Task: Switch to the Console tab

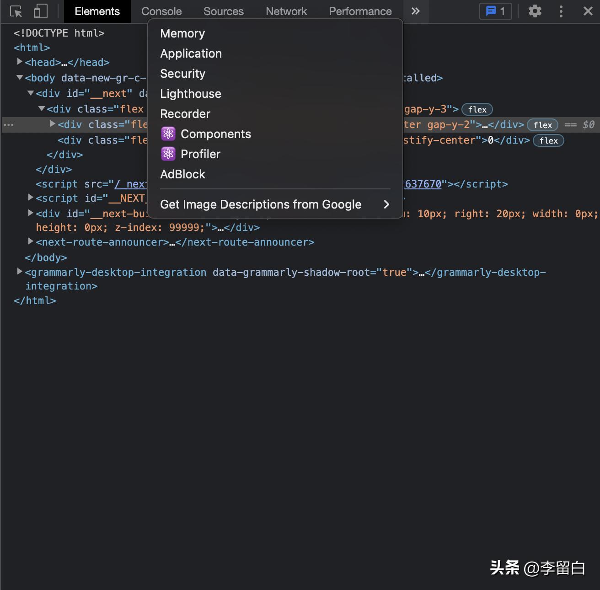Action: click(x=161, y=11)
